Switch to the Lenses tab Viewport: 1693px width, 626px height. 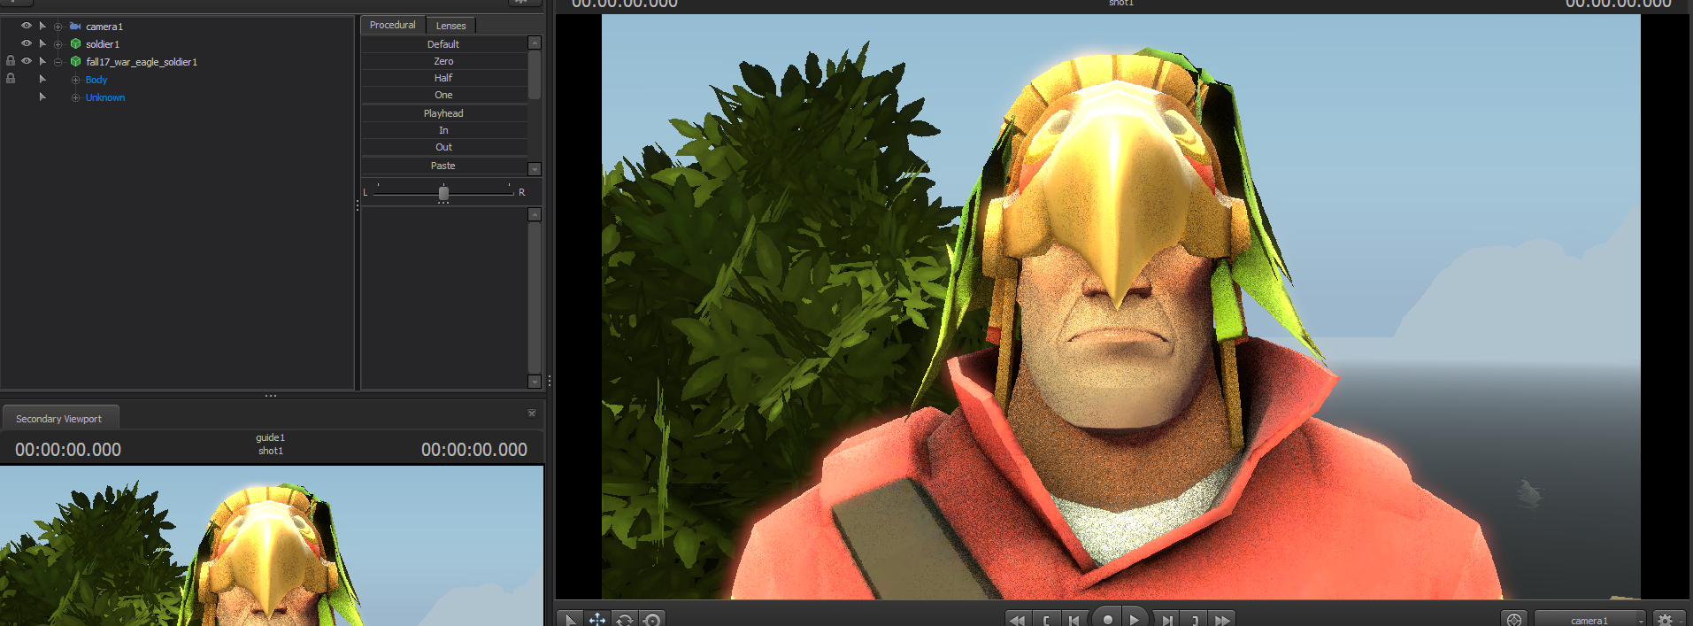[450, 26]
